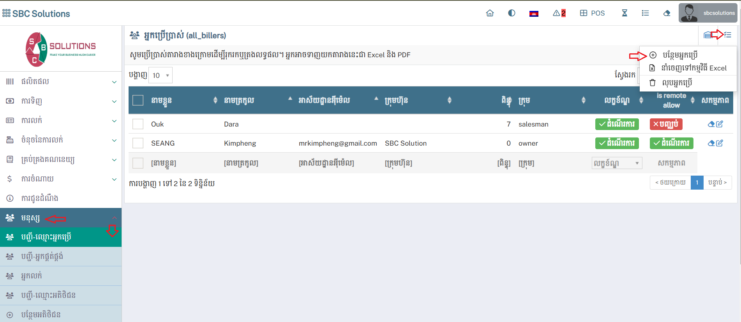This screenshot has height=322, width=741.
Task: Select the add user menu option
Action: pos(679,55)
